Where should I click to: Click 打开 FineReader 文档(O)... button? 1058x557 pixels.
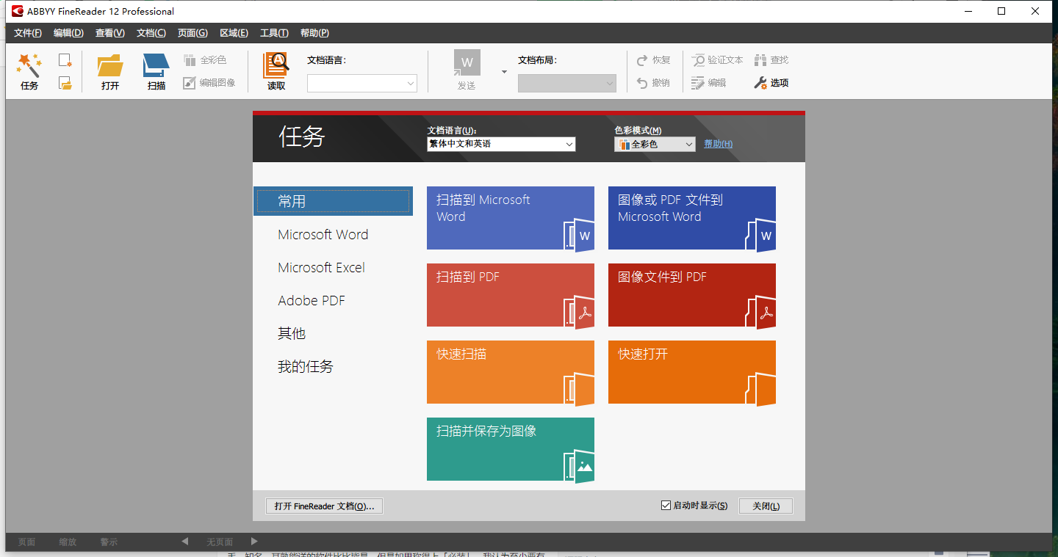pos(324,506)
